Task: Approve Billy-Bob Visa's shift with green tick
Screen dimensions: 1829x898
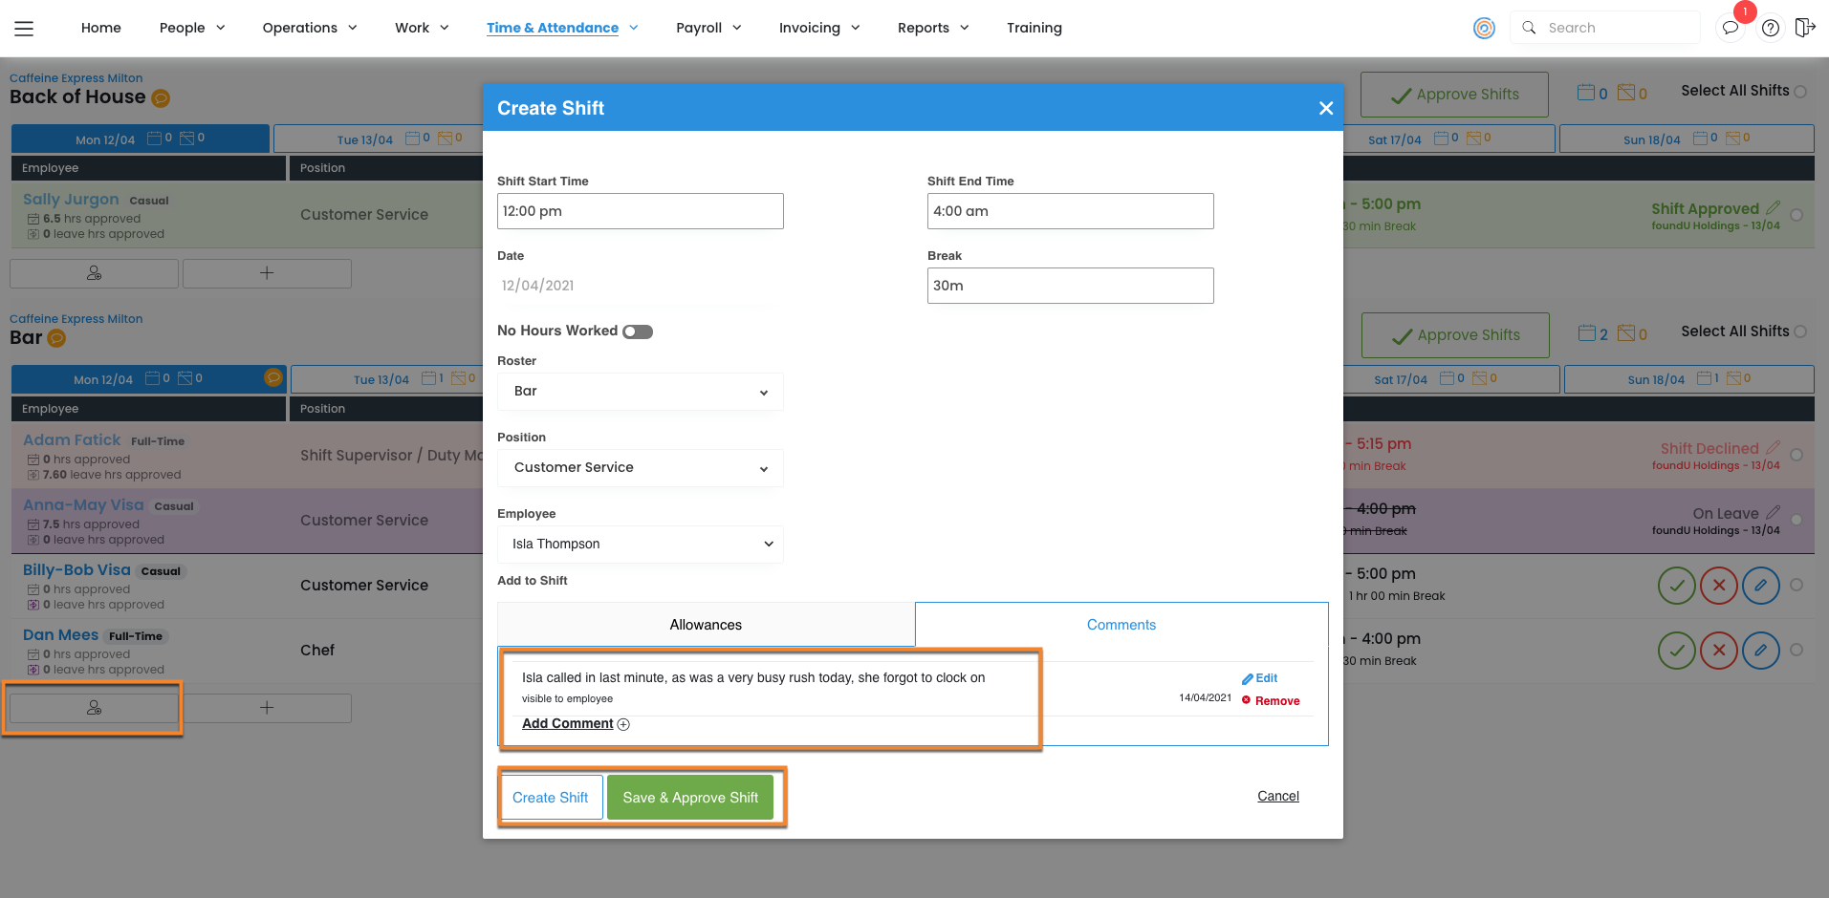Action: point(1676,586)
